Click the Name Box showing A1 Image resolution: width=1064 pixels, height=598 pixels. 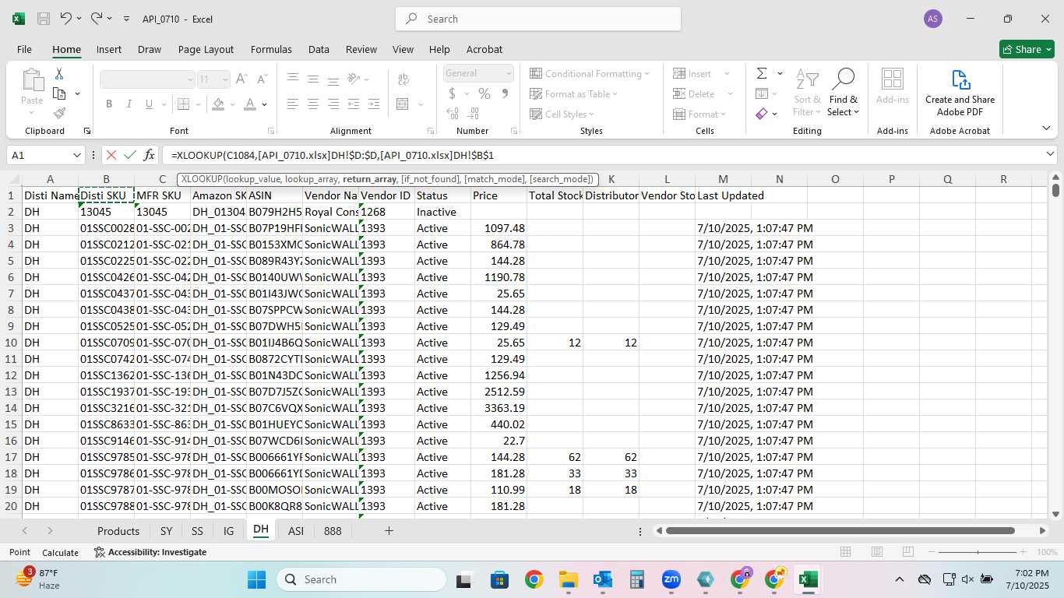[x=45, y=155]
